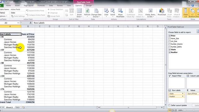Open the Page Layout tab
This screenshot has width=199, height=112.
click(29, 6)
